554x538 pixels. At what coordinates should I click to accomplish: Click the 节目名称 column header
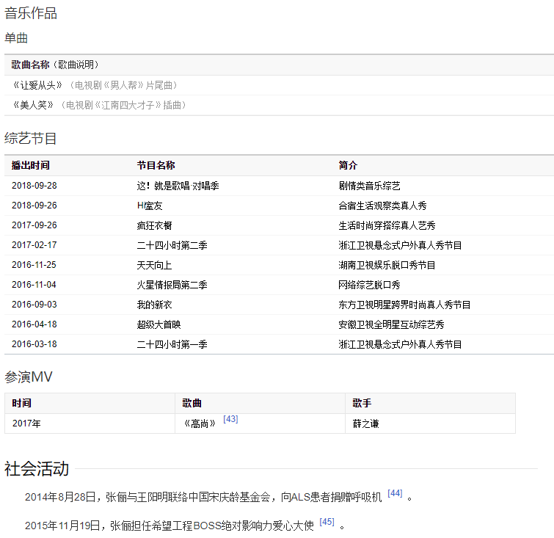coord(156,165)
